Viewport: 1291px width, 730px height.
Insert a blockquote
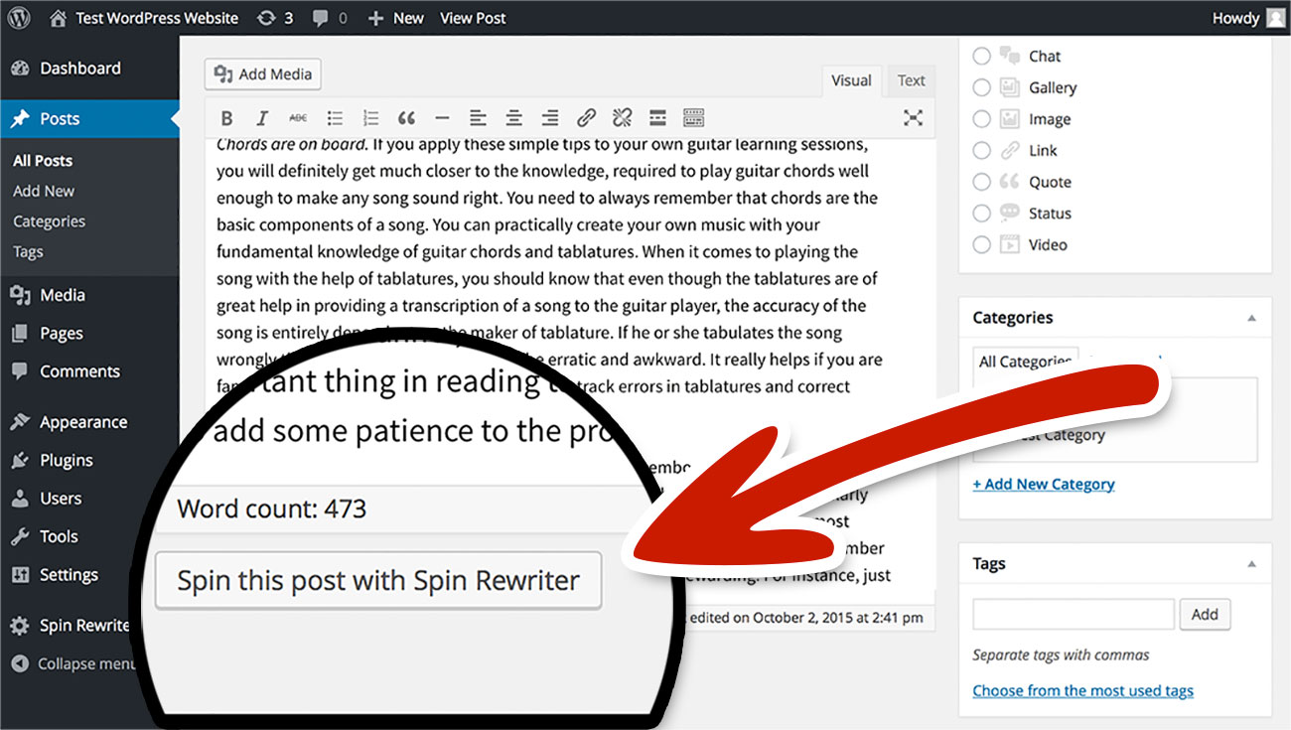pos(406,117)
